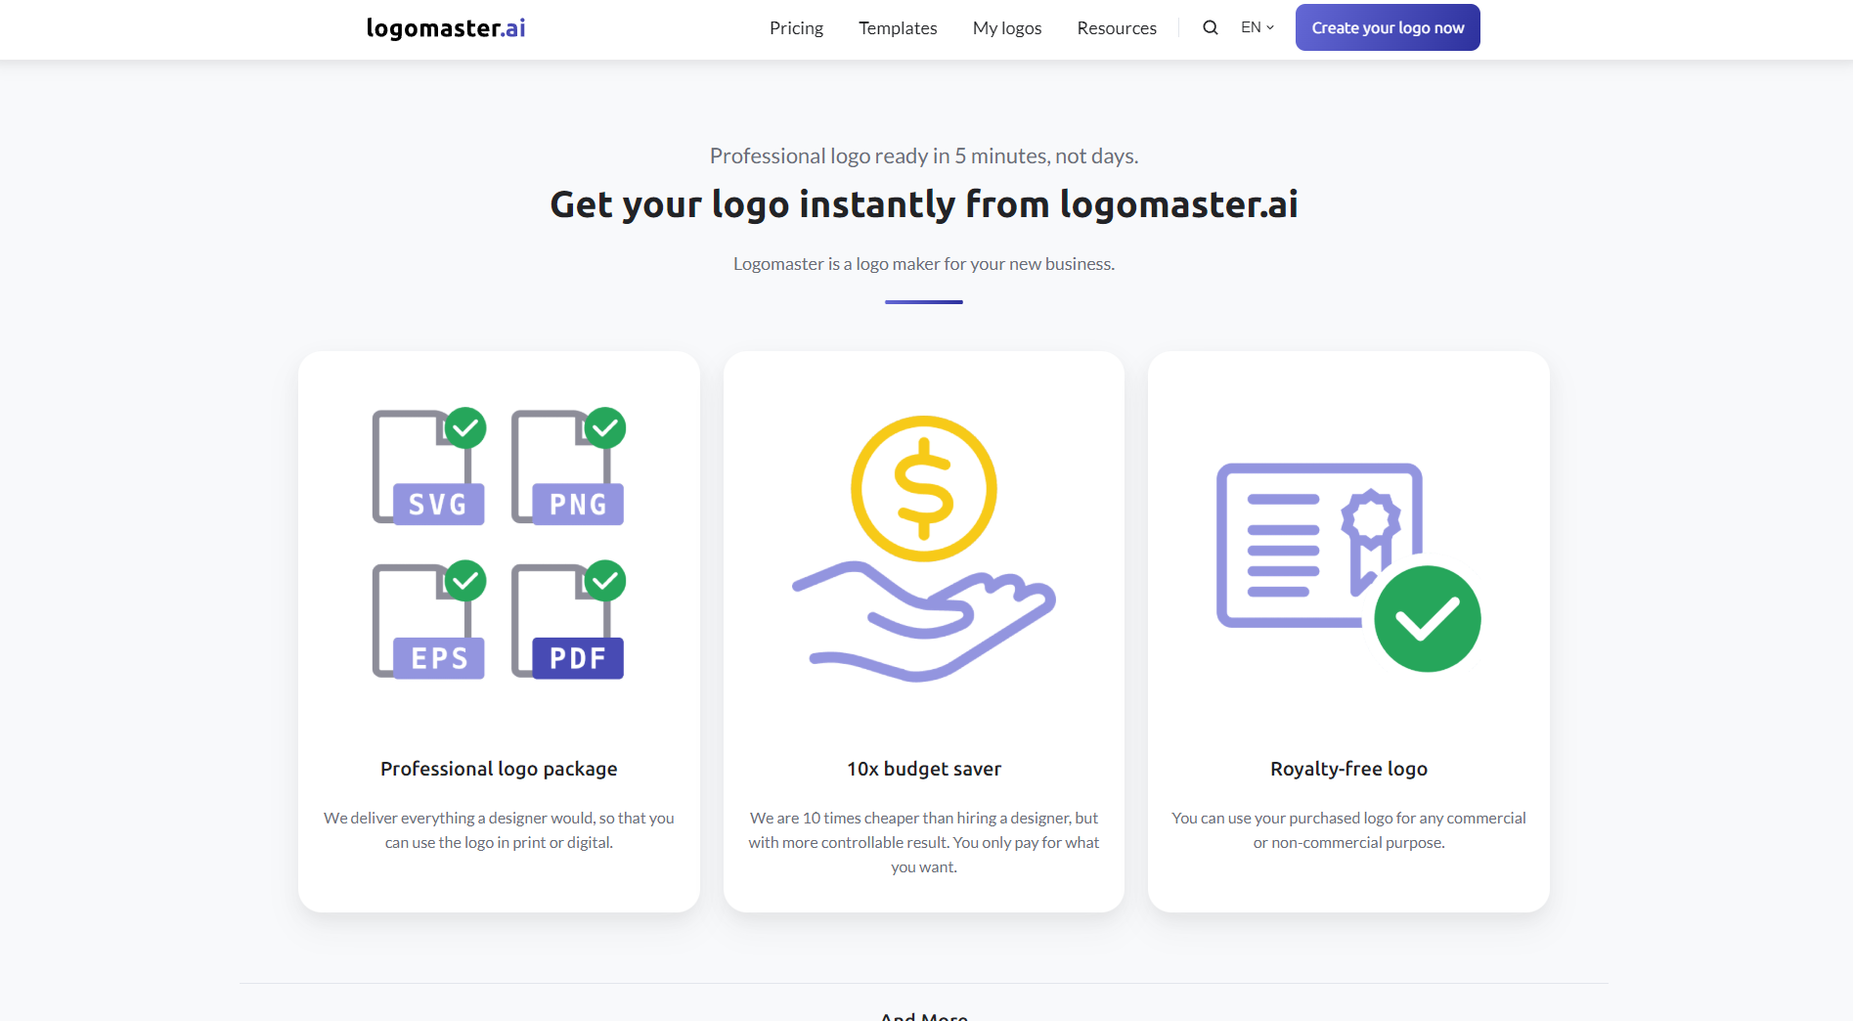Image resolution: width=1853 pixels, height=1021 pixels.
Task: Click the search magnifier icon
Action: point(1210,26)
